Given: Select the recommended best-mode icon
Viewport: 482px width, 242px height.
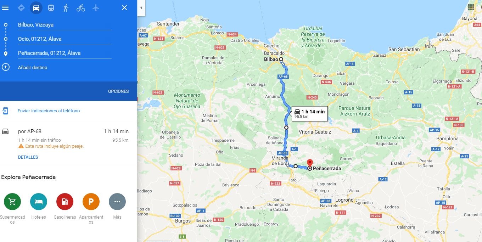Looking at the screenshot, I should (21, 8).
